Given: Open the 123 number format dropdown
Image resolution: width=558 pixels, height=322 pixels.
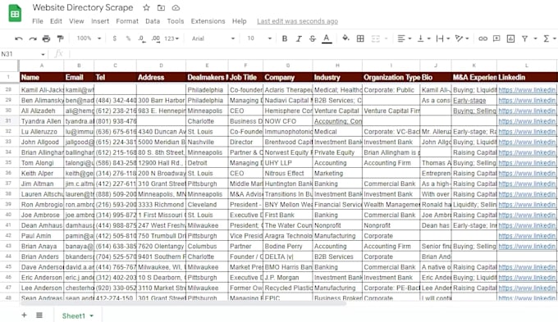Looking at the screenshot, I should pyautogui.click(x=172, y=39).
